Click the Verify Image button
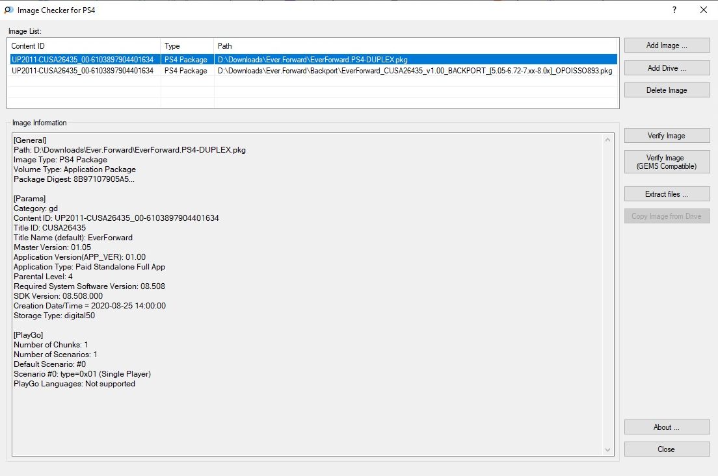Screen dimensions: 718x476 [x=667, y=135]
